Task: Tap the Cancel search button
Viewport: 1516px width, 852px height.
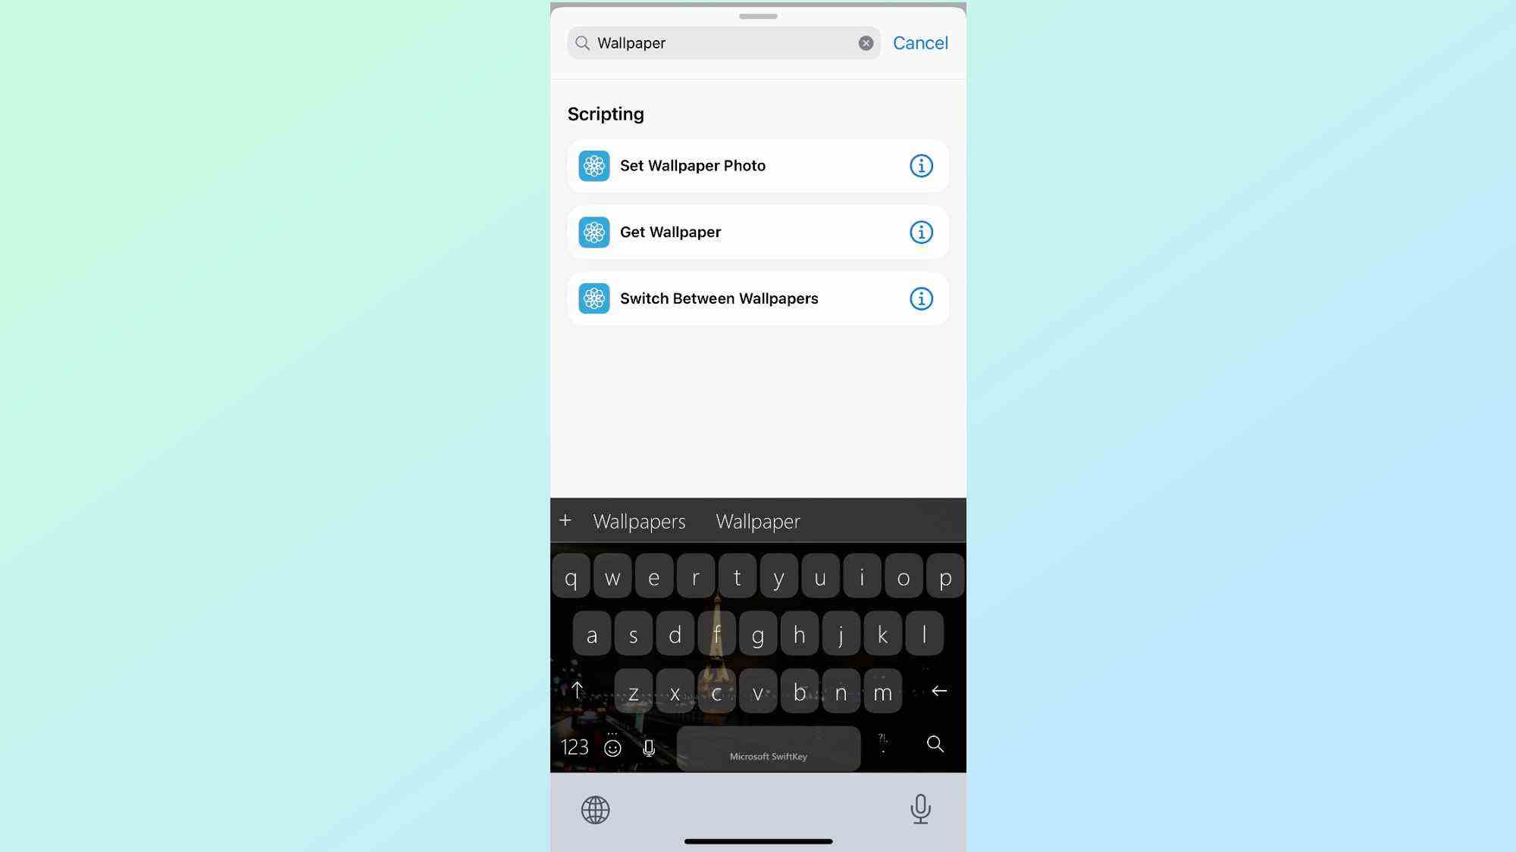Action: (x=920, y=42)
